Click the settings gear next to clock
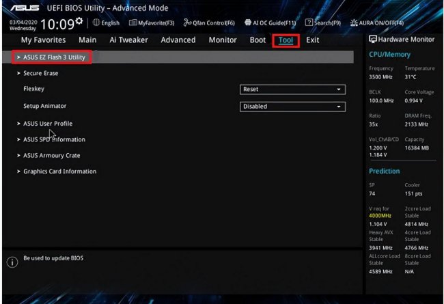 [79, 20]
